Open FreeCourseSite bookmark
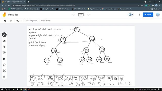 (125, 9)
